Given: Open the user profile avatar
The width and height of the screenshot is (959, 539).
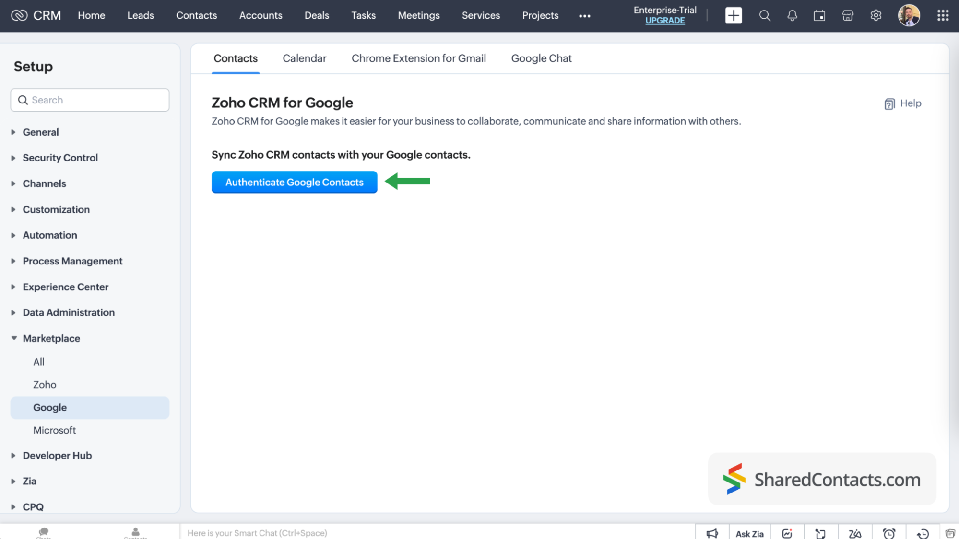Looking at the screenshot, I should click(909, 15).
